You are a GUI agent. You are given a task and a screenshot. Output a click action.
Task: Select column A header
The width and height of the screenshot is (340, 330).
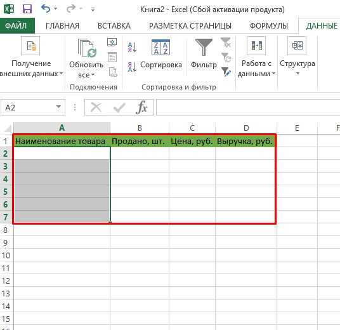coord(62,128)
